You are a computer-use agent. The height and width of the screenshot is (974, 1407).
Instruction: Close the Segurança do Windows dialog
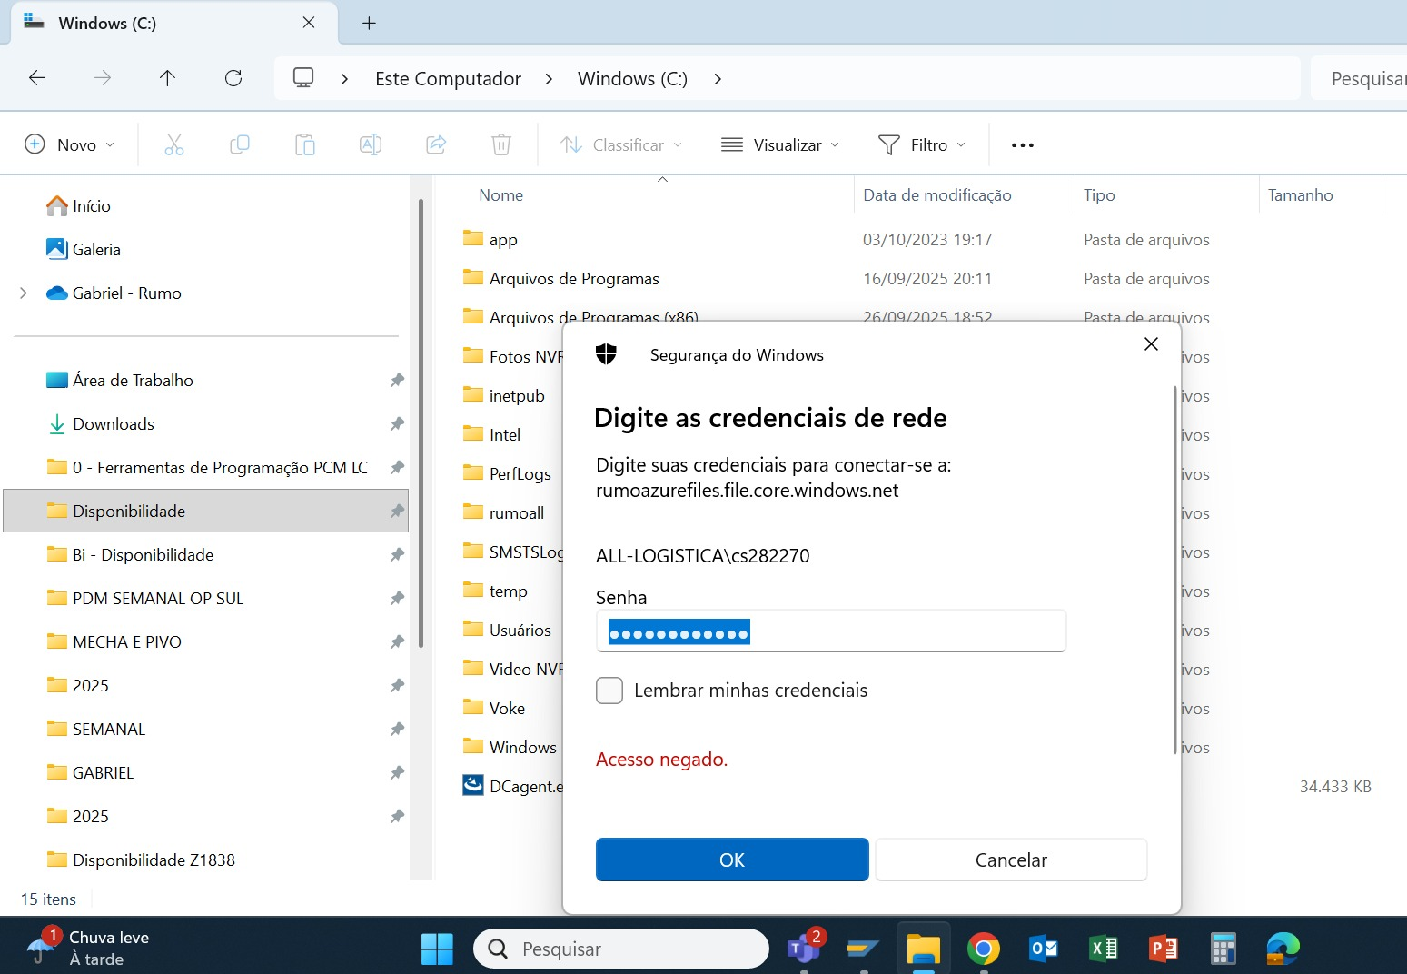(1151, 343)
